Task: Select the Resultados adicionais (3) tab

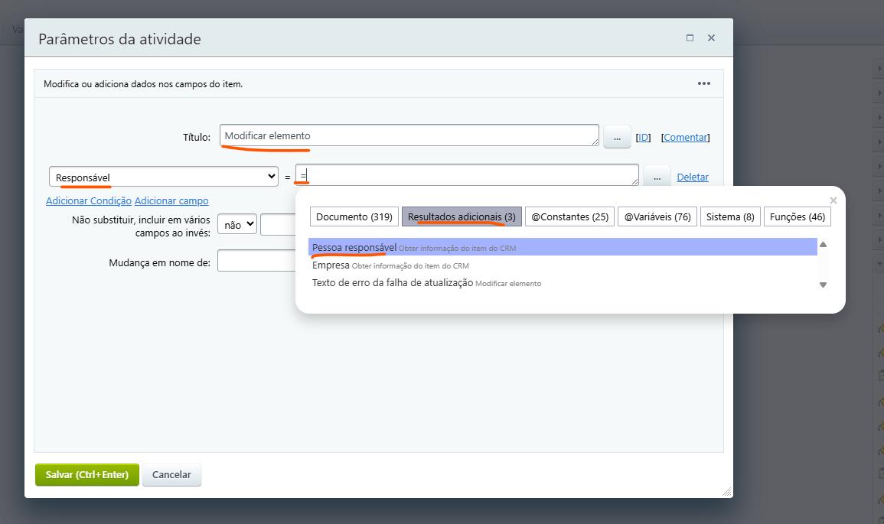Action: (x=462, y=216)
